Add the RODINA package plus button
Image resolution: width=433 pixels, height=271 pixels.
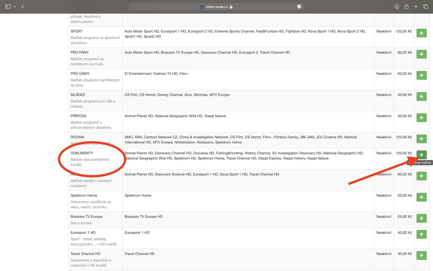pyautogui.click(x=421, y=139)
